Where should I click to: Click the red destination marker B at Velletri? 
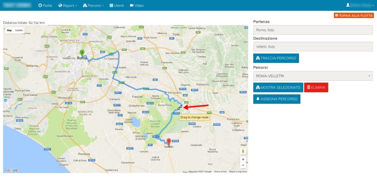(169, 141)
